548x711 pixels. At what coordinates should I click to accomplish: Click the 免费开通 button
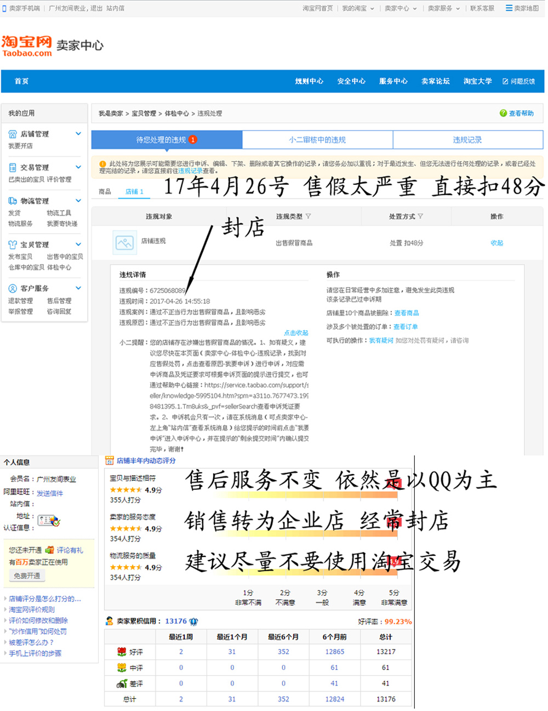(x=27, y=575)
